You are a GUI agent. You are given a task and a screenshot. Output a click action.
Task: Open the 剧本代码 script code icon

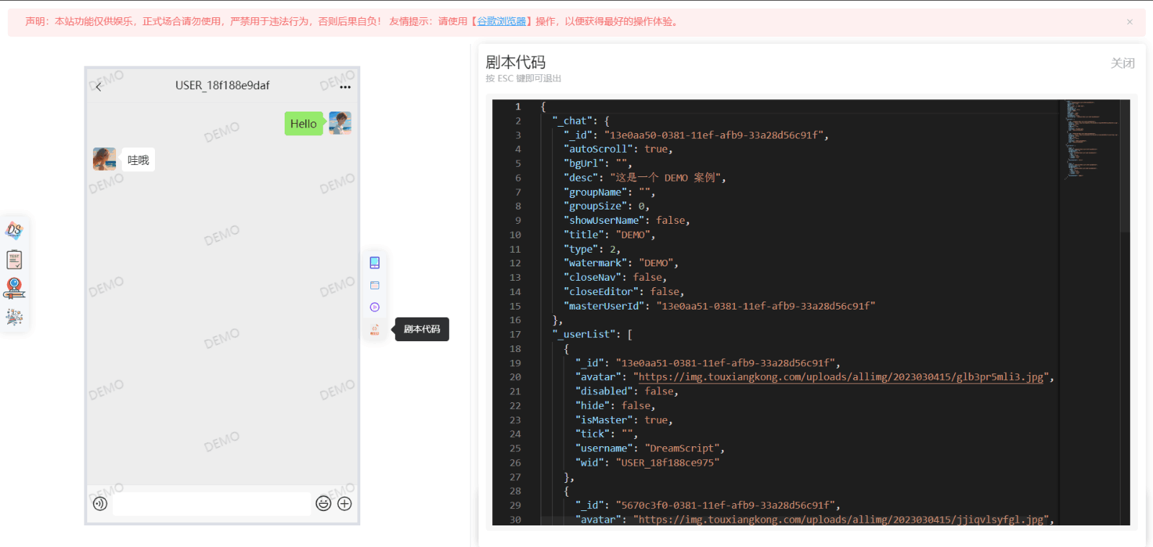coord(375,330)
